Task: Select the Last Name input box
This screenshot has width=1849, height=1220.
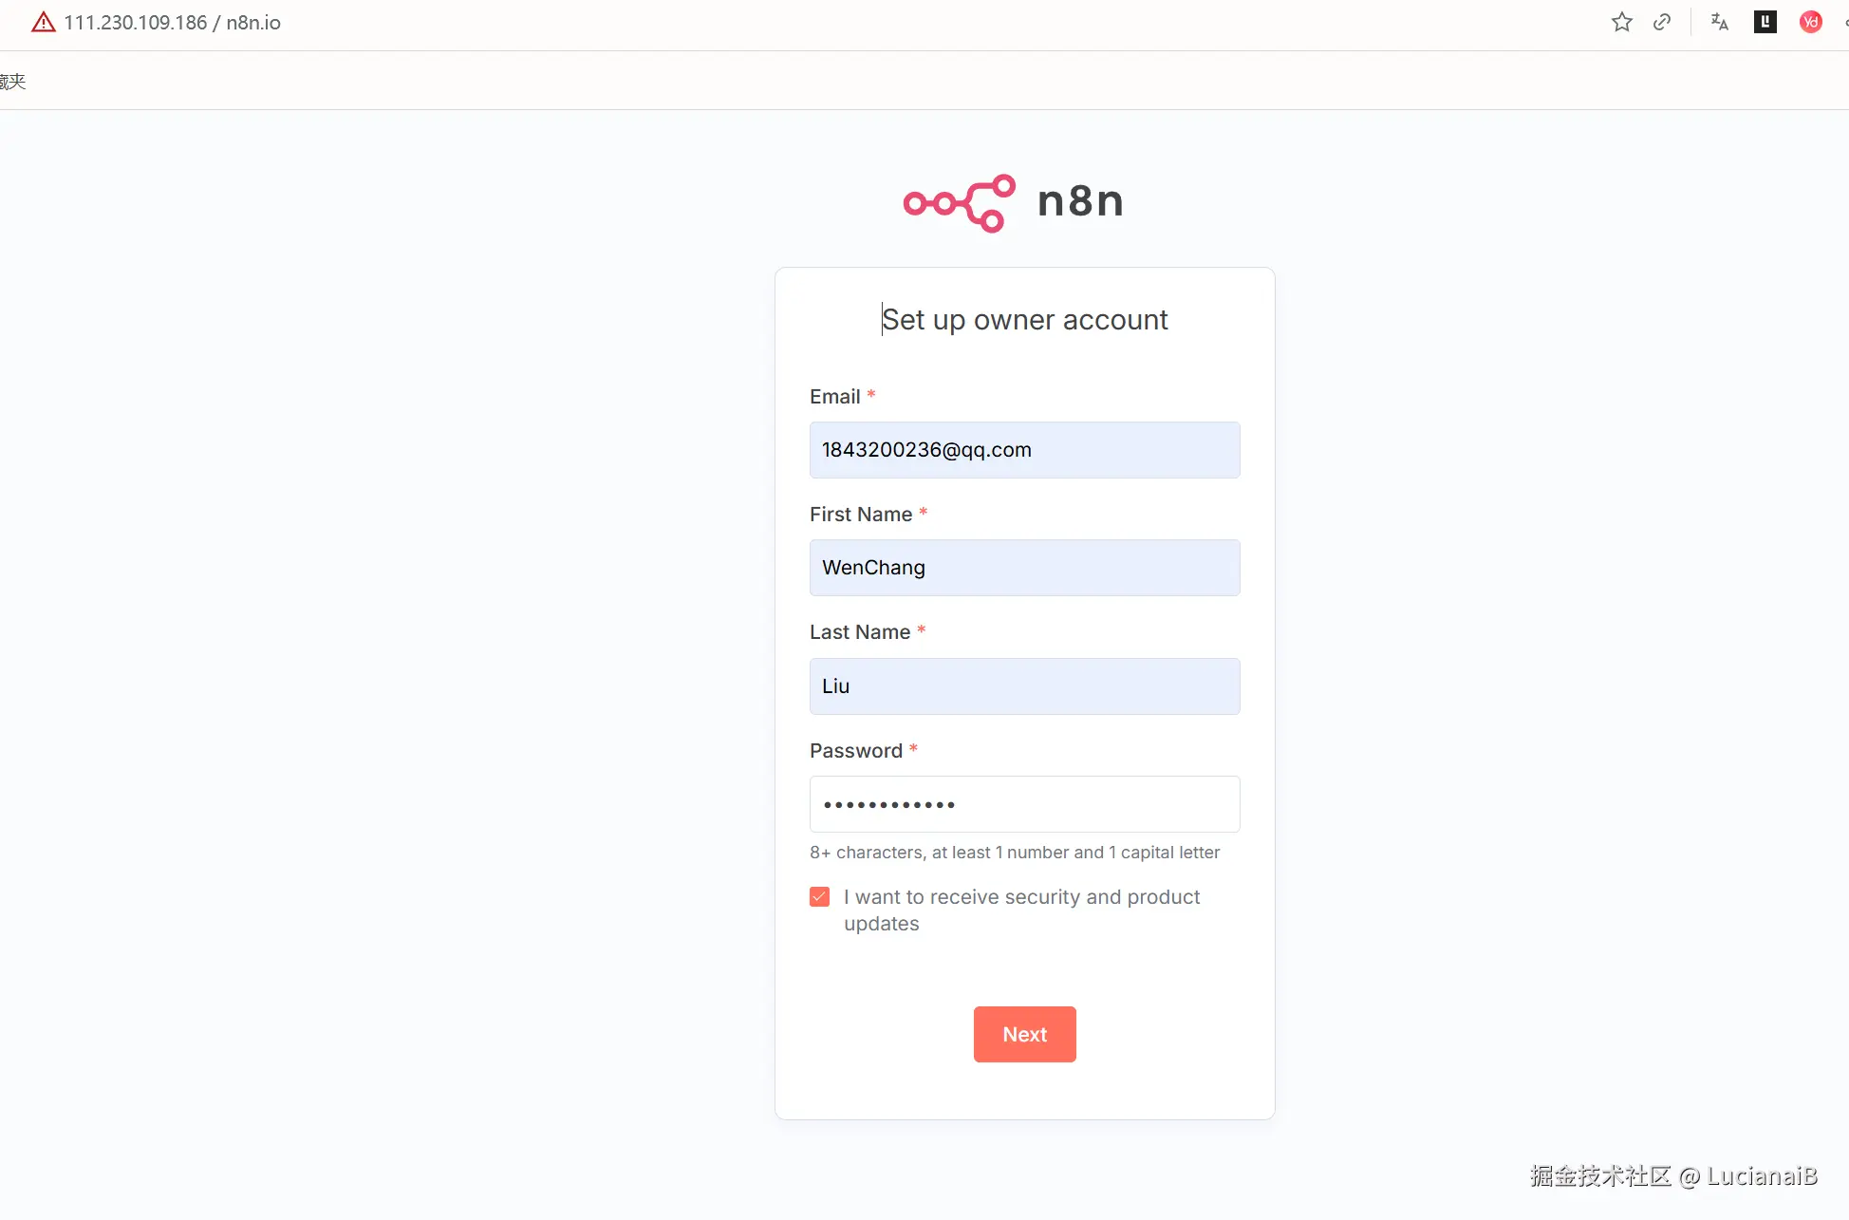Action: pos(1024,686)
